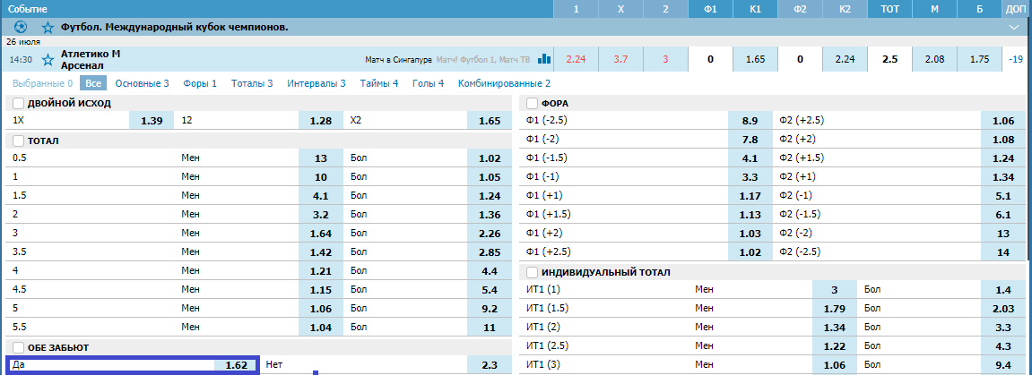Choose total 0.5 under odds 13

coord(320,158)
